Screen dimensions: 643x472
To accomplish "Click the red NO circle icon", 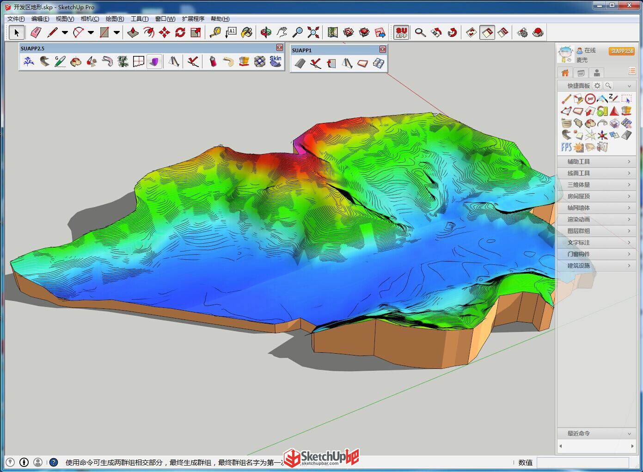I will tap(590, 98).
